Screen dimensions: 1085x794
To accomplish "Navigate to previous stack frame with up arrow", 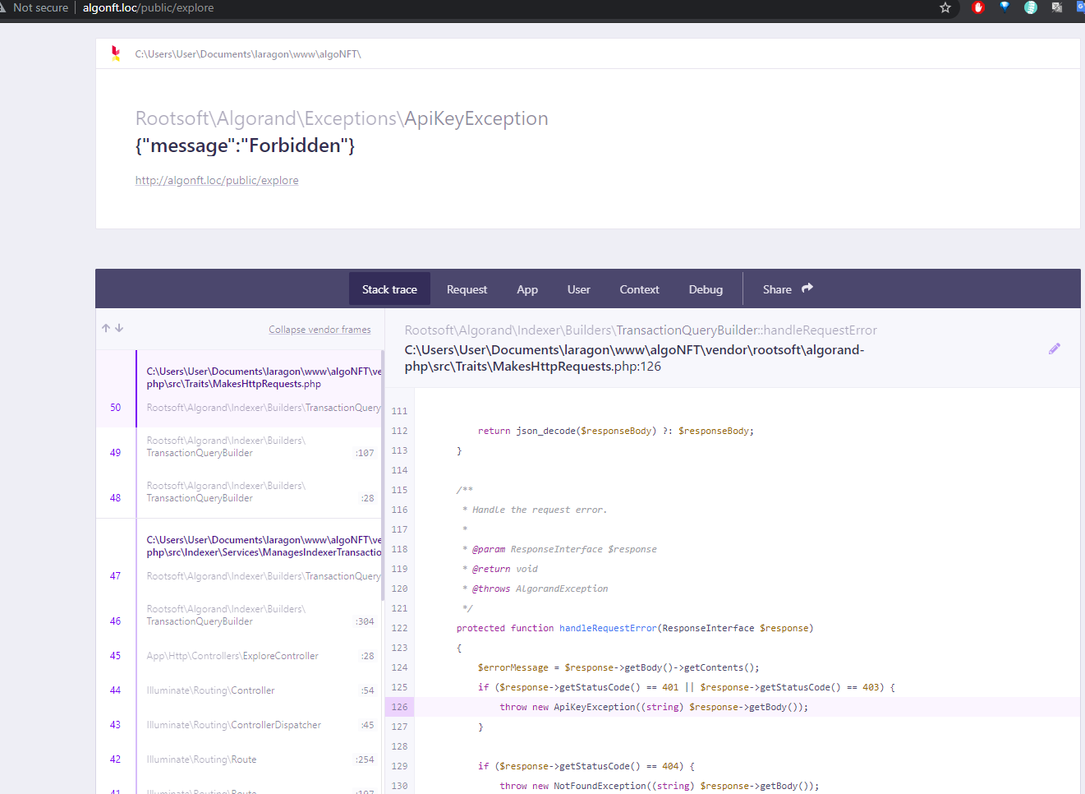I will tap(106, 327).
